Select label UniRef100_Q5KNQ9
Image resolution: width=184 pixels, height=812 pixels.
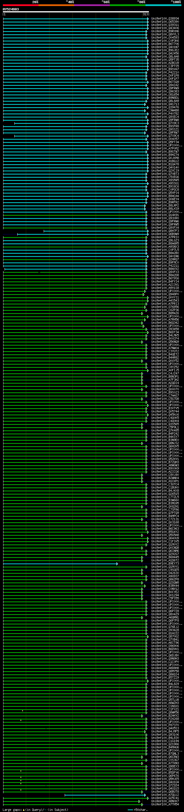[165, 342]
